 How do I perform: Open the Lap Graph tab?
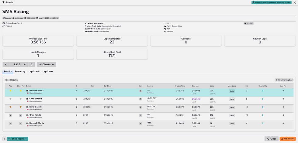(34, 72)
